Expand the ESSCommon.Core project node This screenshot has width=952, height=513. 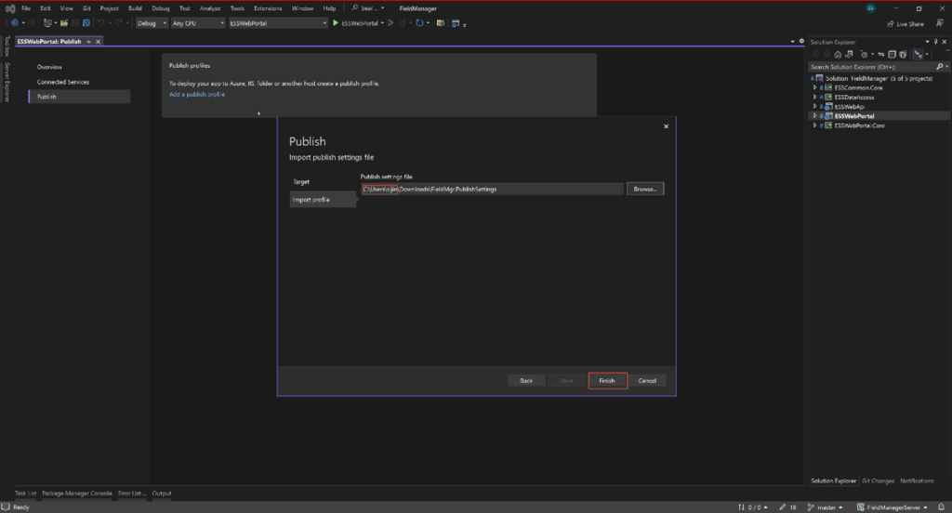point(814,87)
